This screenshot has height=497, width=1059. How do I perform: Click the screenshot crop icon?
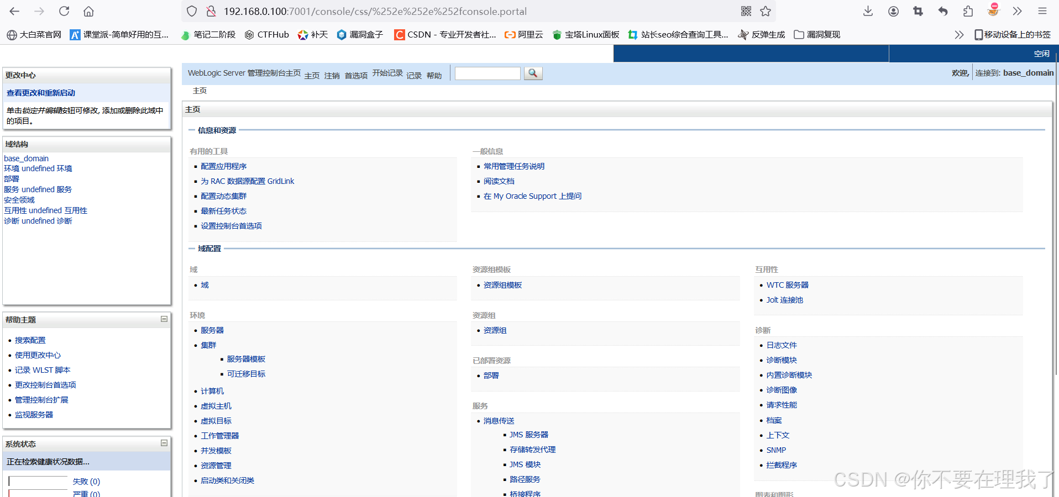[918, 11]
